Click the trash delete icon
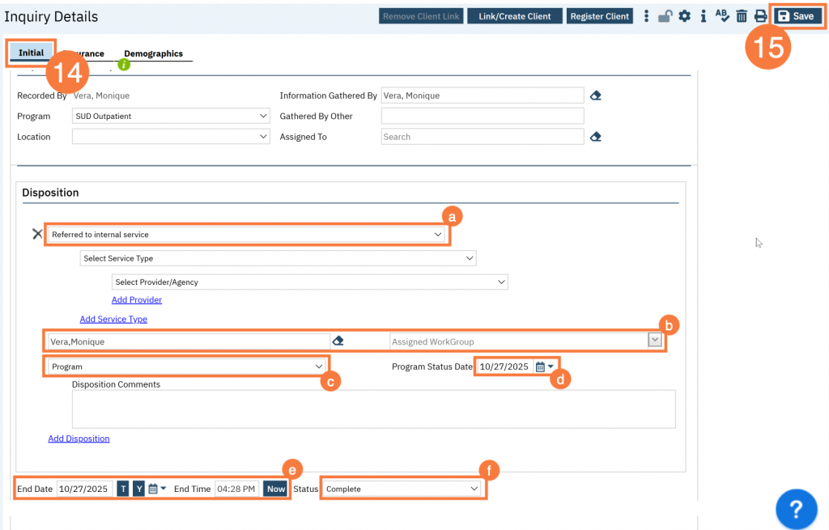 point(742,16)
